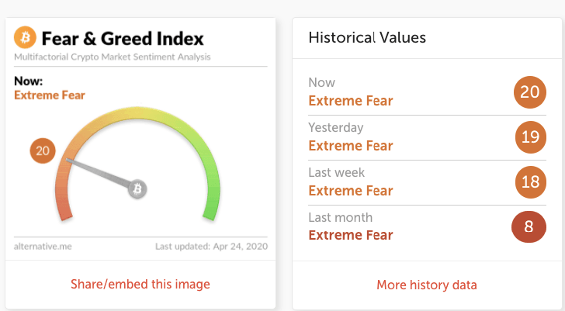Click the Fear & Greed Index title

click(123, 38)
